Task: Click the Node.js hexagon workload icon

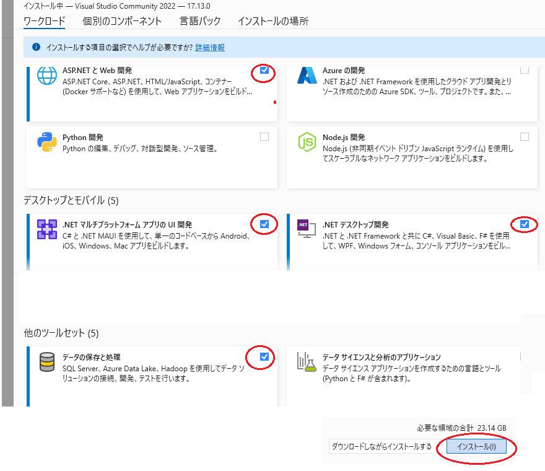Action: (x=307, y=142)
